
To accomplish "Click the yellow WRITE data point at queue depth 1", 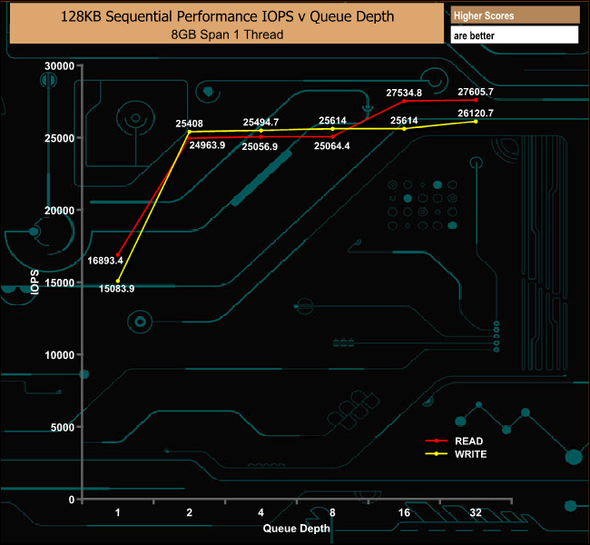I will click(118, 281).
